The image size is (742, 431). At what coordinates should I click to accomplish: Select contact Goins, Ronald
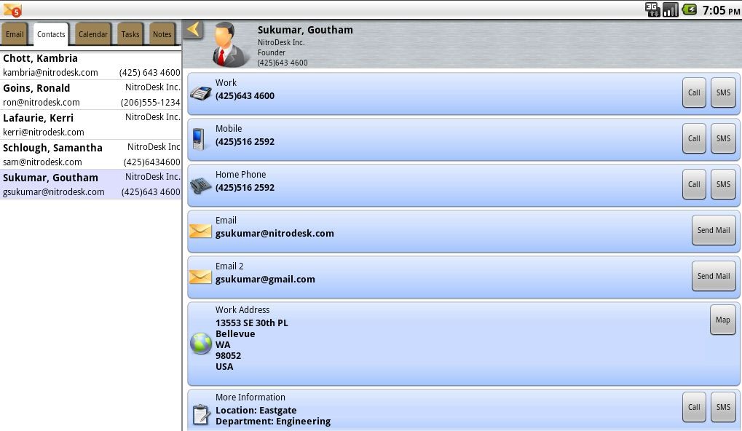click(90, 95)
